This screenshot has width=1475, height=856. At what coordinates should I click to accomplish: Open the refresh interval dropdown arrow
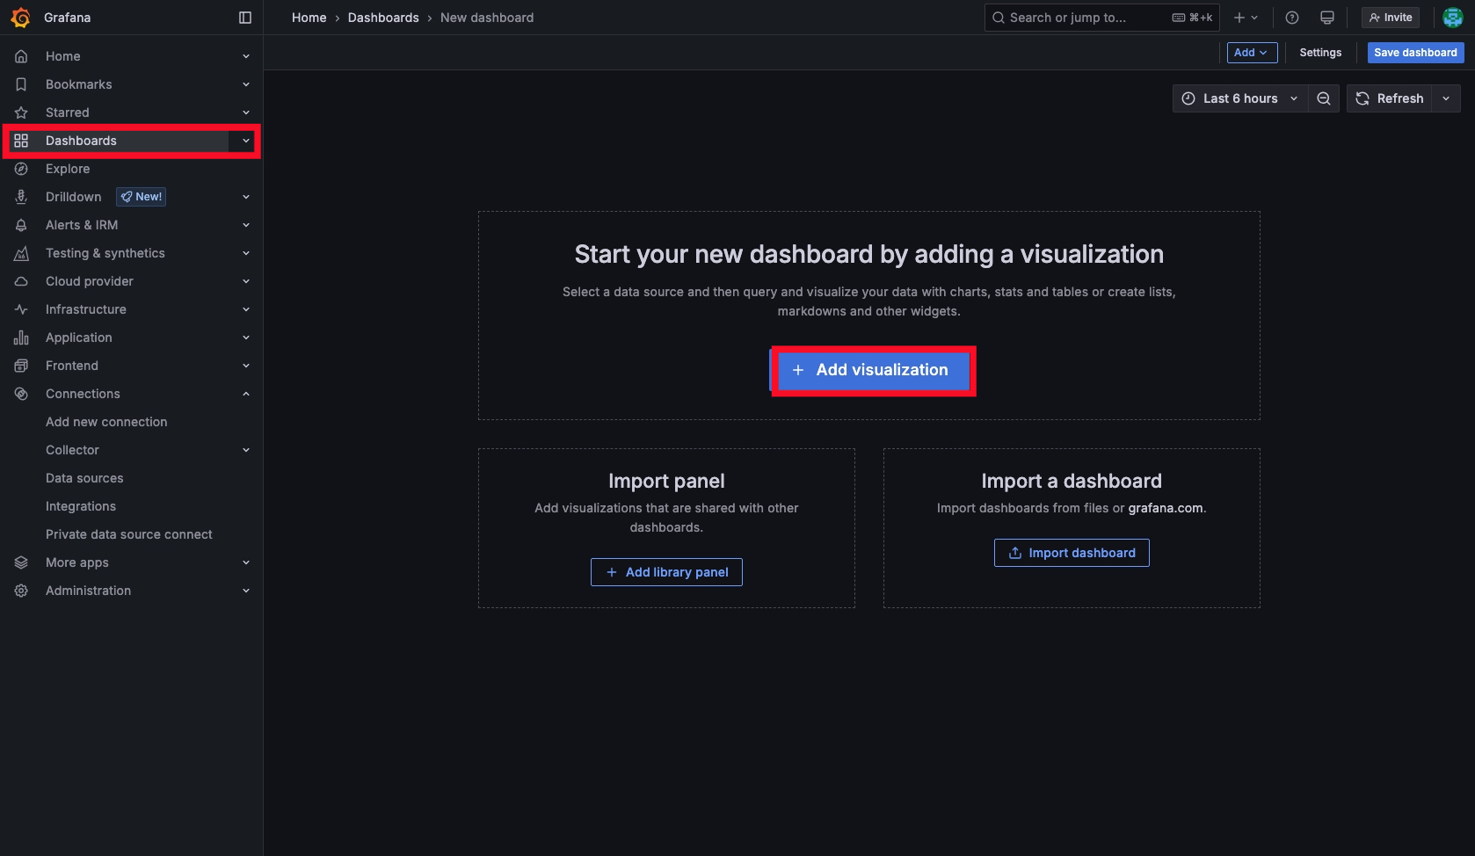click(1446, 98)
